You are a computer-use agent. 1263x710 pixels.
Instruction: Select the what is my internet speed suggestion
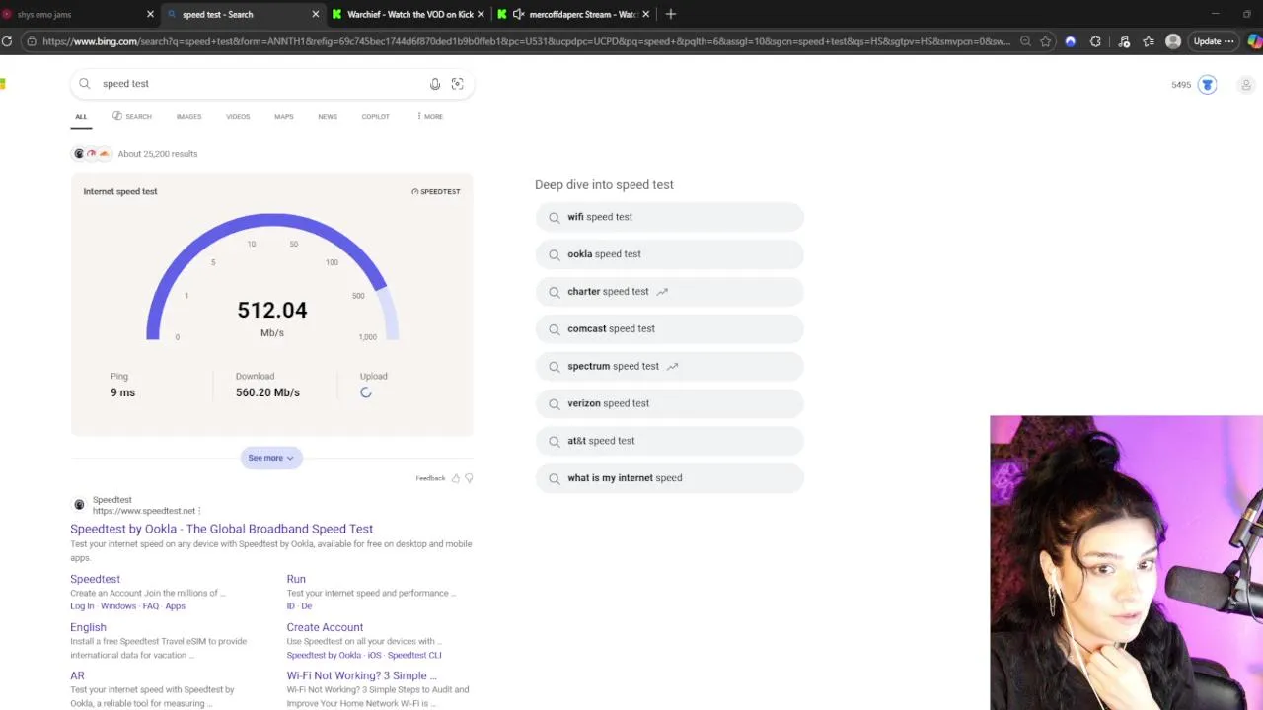669,478
